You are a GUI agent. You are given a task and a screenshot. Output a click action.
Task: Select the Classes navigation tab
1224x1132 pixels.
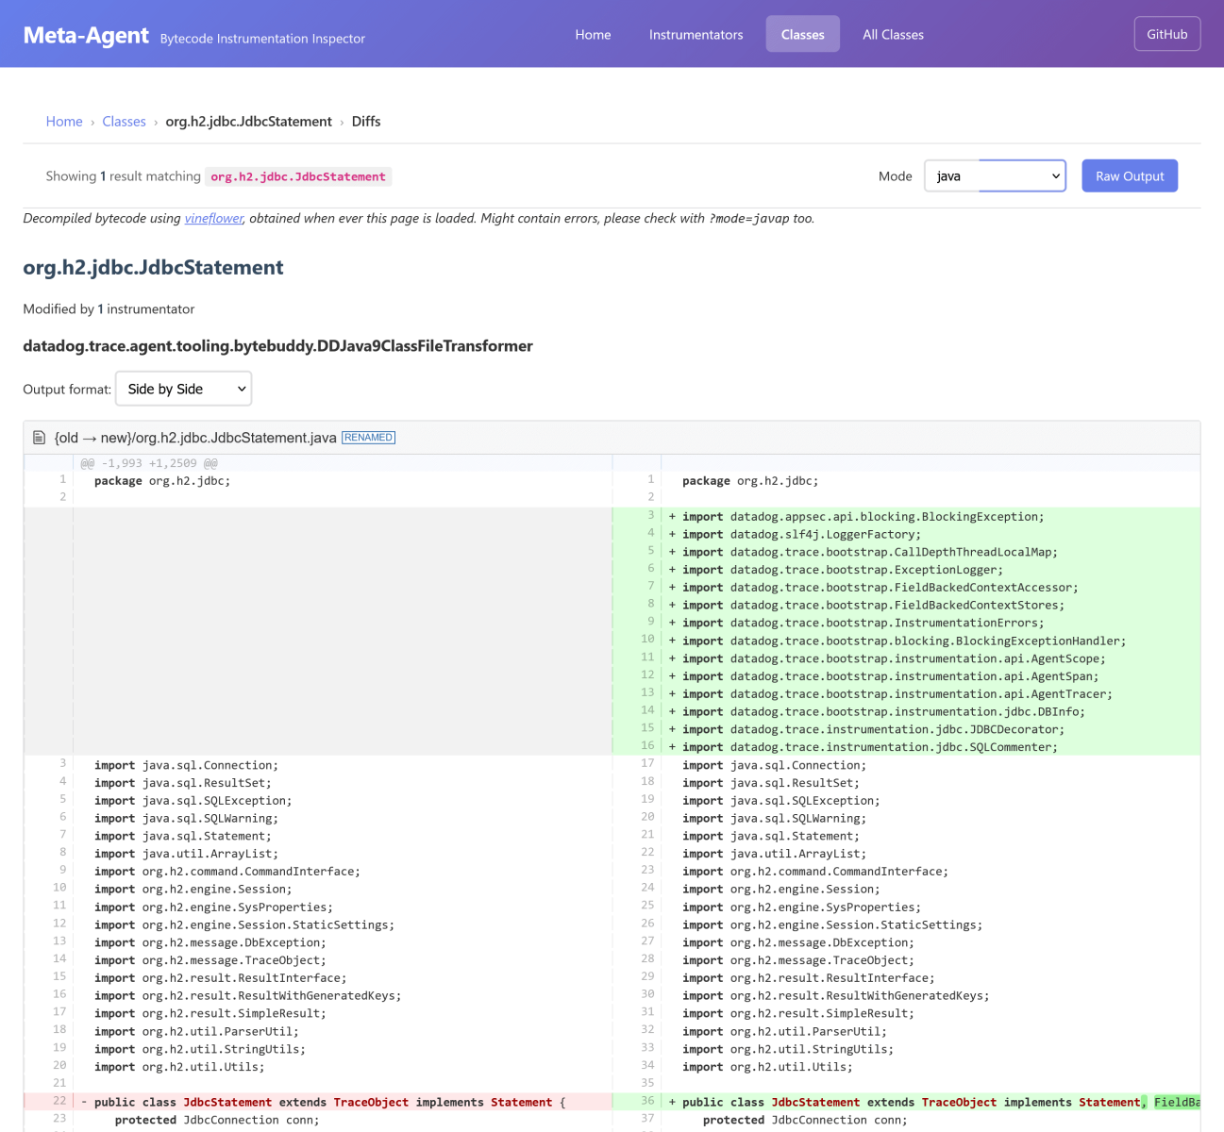[x=802, y=34]
